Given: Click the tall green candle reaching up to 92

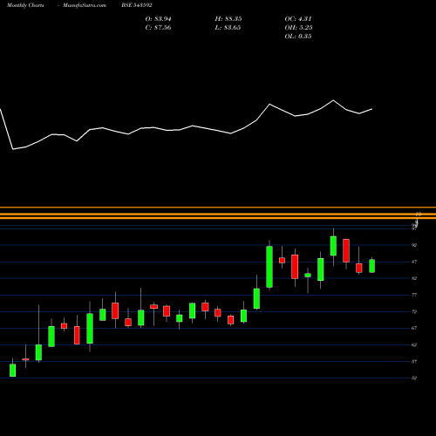Looking at the screenshot, I should (269, 267).
